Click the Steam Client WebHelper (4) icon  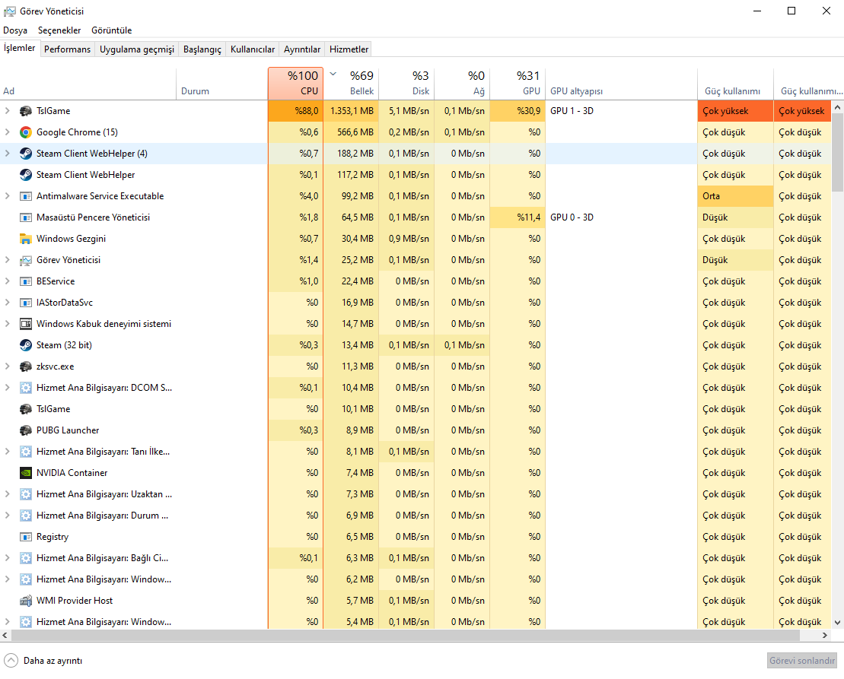[x=26, y=154]
